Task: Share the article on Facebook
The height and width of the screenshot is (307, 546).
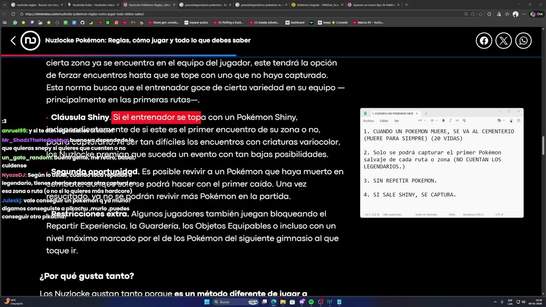Action: pyautogui.click(x=484, y=41)
